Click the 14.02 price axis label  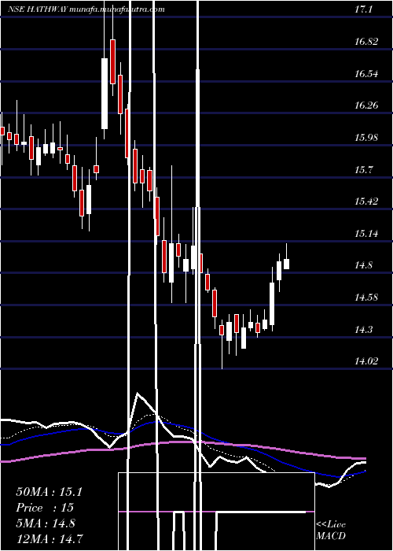(366, 361)
